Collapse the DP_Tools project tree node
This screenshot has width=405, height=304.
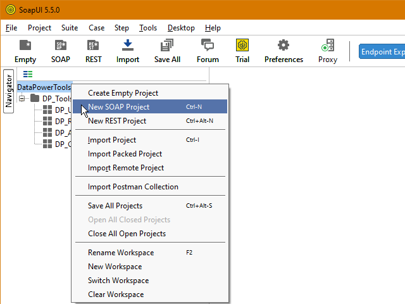tap(22, 99)
